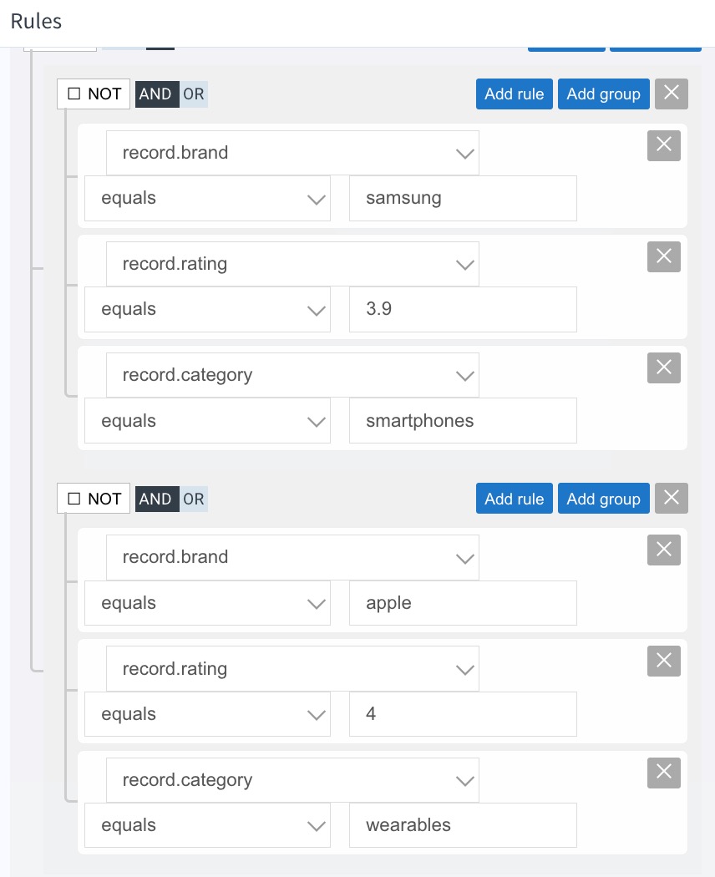Screen dimensions: 715x877
Task: Remove the apple brand rule
Action: 663,550
